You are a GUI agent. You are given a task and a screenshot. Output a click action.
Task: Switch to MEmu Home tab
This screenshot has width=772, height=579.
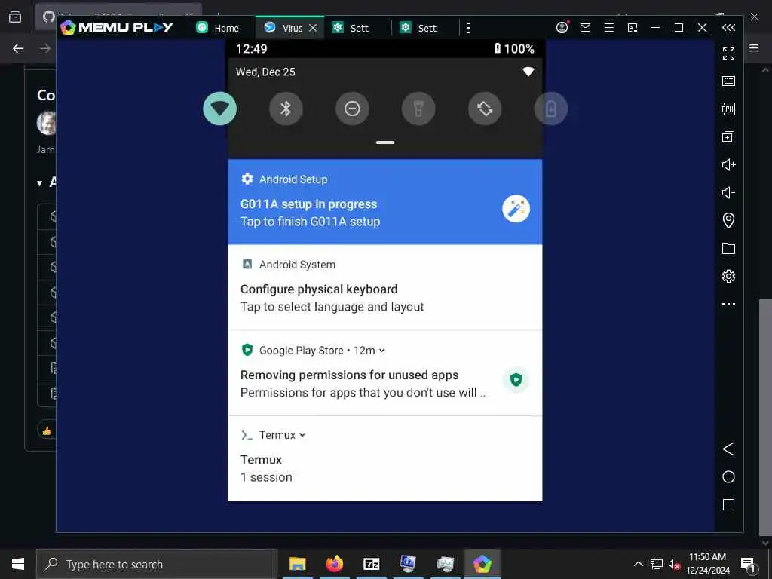218,28
